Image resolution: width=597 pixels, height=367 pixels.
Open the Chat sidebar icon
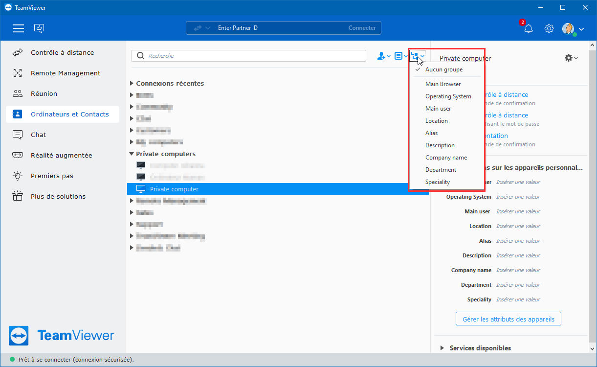[18, 135]
